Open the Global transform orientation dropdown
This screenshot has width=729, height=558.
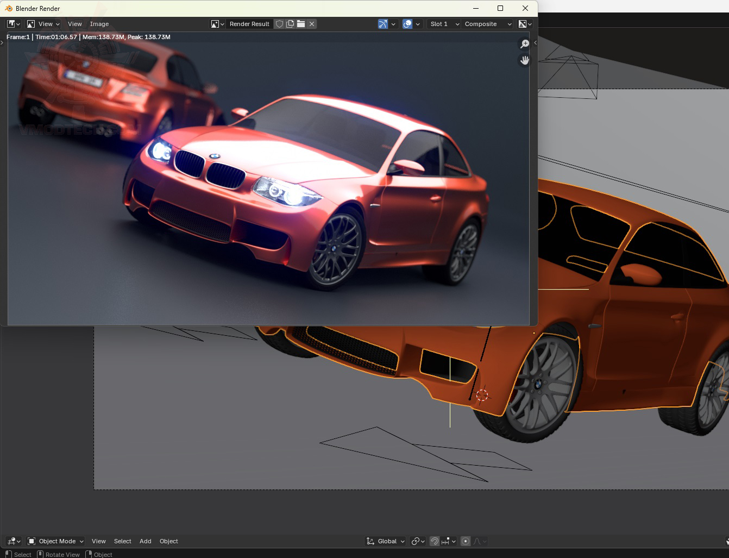coord(386,541)
